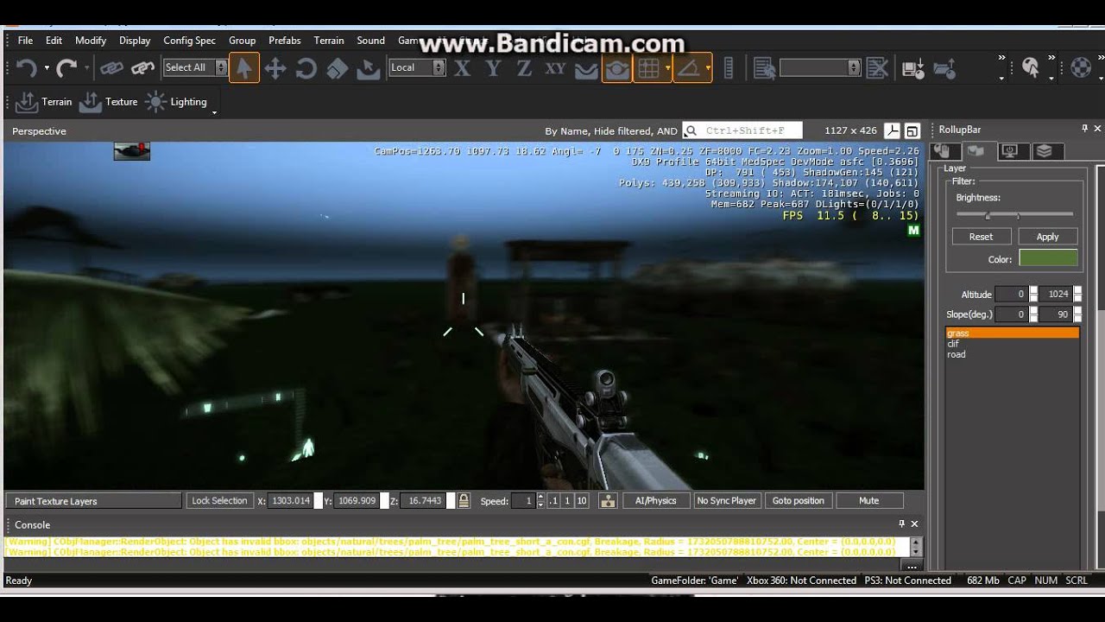Image resolution: width=1105 pixels, height=622 pixels.
Task: Click the Reset button in Layer filter
Action: coord(982,237)
